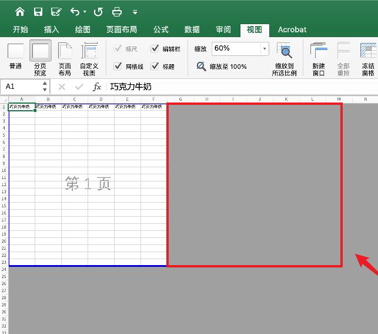Screen dimensions: 378x334
Task: Open the customize quick access toolbar dropdown
Action: (135, 12)
